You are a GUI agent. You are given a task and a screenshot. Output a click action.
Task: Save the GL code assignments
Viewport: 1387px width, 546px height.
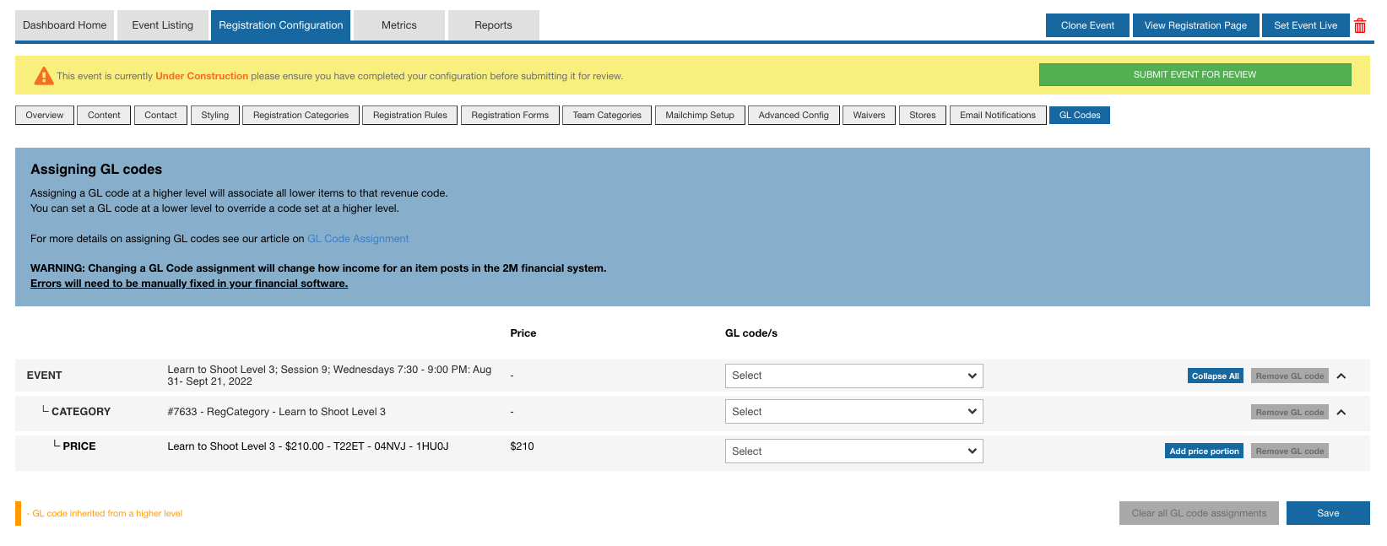click(1327, 513)
